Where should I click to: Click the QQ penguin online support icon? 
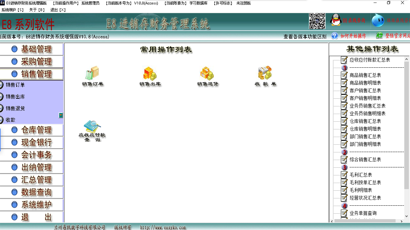[336, 20]
